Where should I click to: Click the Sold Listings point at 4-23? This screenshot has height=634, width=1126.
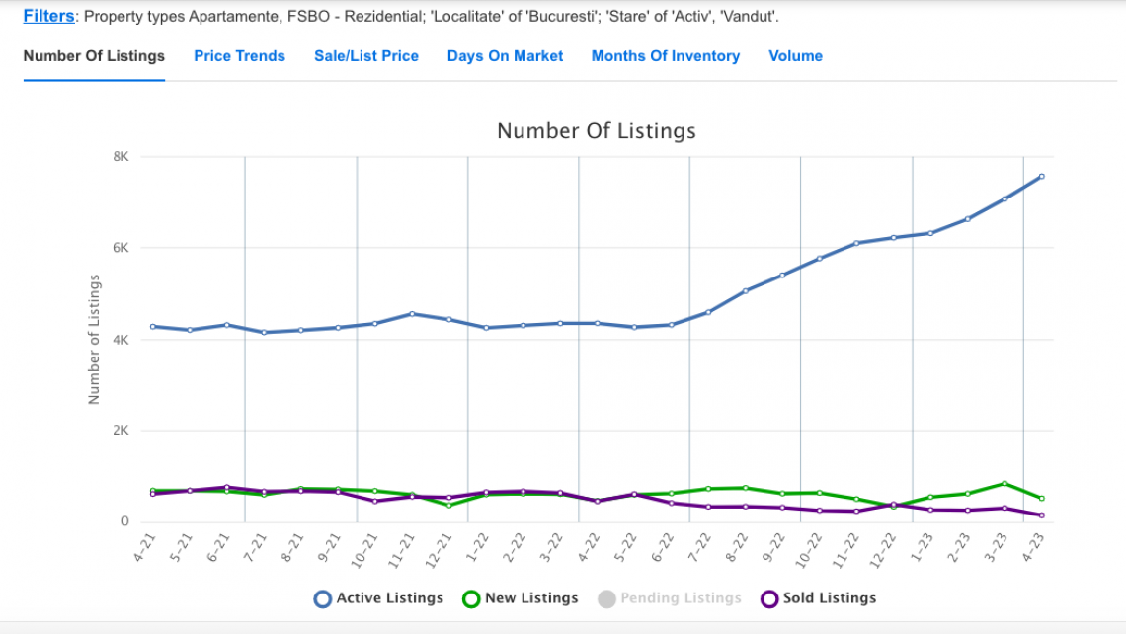tap(1041, 515)
